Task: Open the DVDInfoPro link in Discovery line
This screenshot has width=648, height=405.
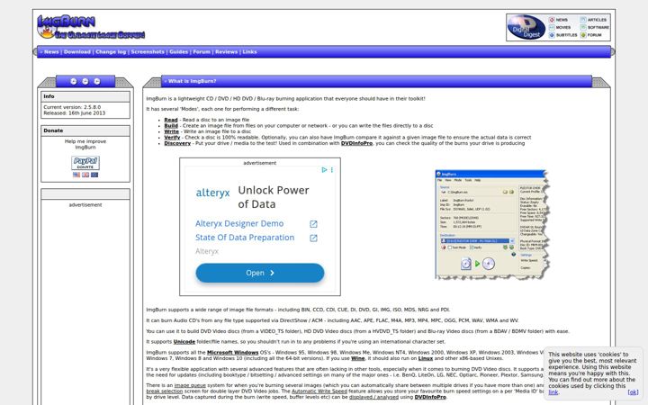Action: pyautogui.click(x=356, y=143)
